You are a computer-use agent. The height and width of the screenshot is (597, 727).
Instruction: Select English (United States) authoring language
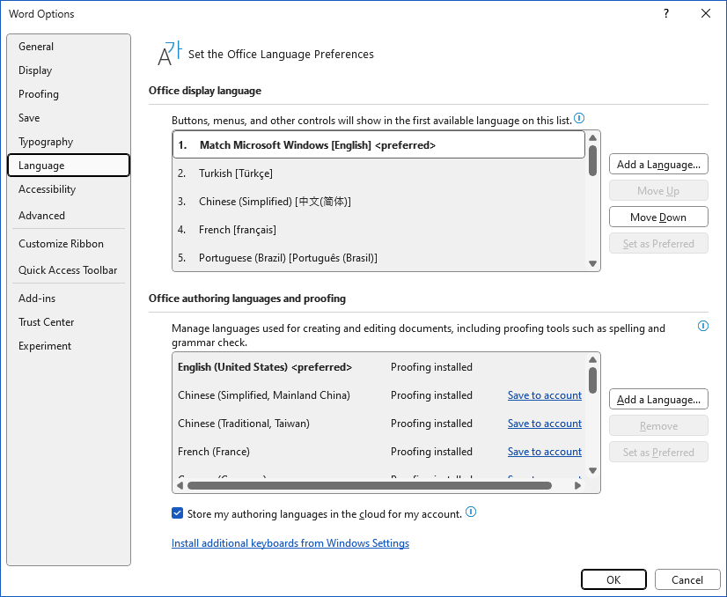pyautogui.click(x=378, y=367)
